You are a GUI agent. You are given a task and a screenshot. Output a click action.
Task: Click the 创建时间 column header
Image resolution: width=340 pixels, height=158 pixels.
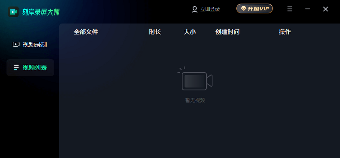click(x=227, y=32)
